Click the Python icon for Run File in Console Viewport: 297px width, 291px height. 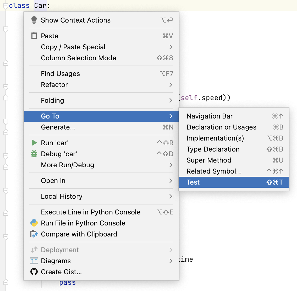[34, 223]
